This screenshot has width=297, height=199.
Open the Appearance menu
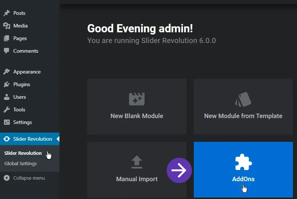click(x=30, y=72)
